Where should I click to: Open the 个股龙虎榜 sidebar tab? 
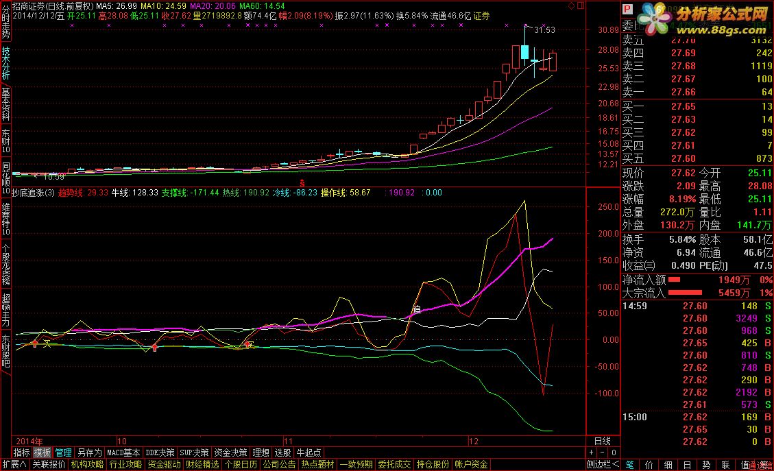pyautogui.click(x=5, y=264)
